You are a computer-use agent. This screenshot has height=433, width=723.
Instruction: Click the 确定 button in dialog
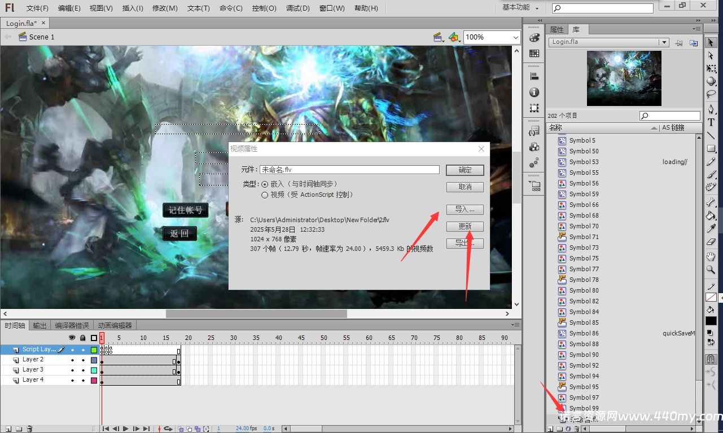465,170
